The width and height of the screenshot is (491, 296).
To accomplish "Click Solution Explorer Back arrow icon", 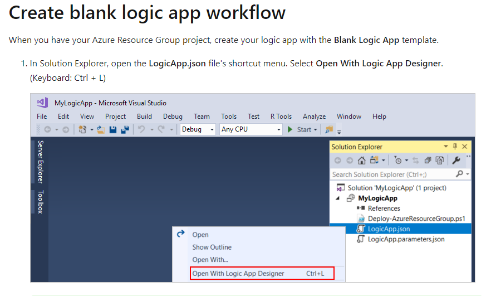I will click(x=337, y=161).
